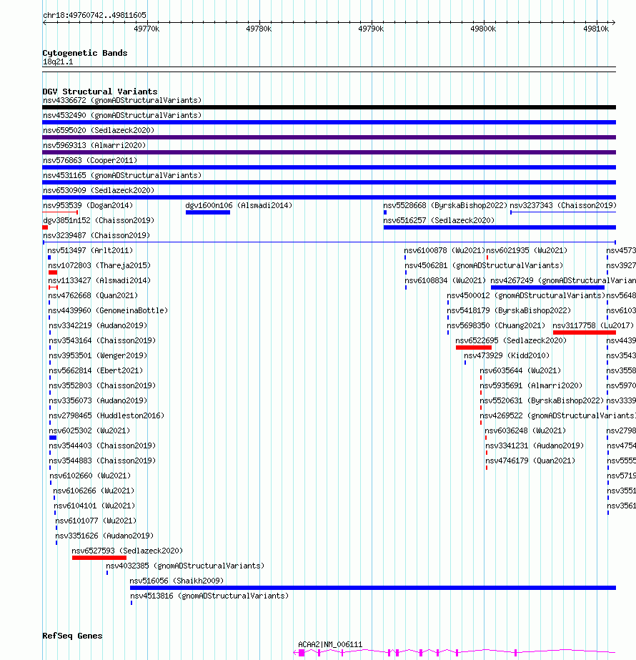Click nsv6106266 (Wu2021) label

coord(94,491)
